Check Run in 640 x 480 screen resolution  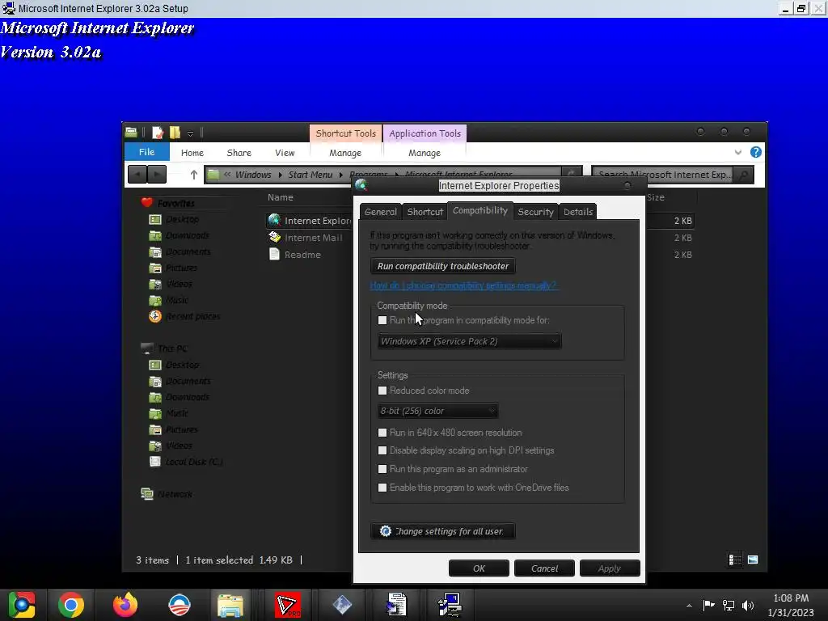coord(382,433)
